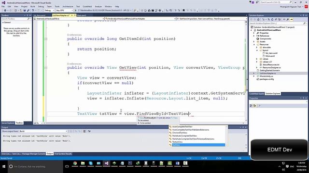This screenshot has width=309, height=173.
Task: Collapse the GetView method outline
Action: [46, 68]
